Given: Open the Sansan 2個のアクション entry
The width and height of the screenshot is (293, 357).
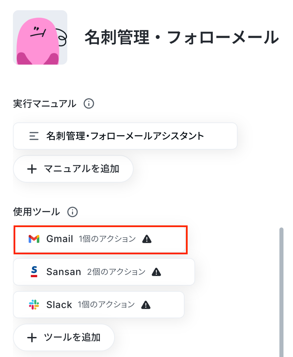Looking at the screenshot, I should [104, 272].
